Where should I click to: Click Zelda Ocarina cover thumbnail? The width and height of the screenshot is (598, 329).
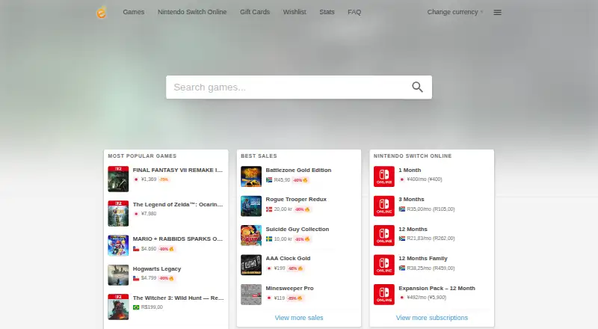(118, 213)
